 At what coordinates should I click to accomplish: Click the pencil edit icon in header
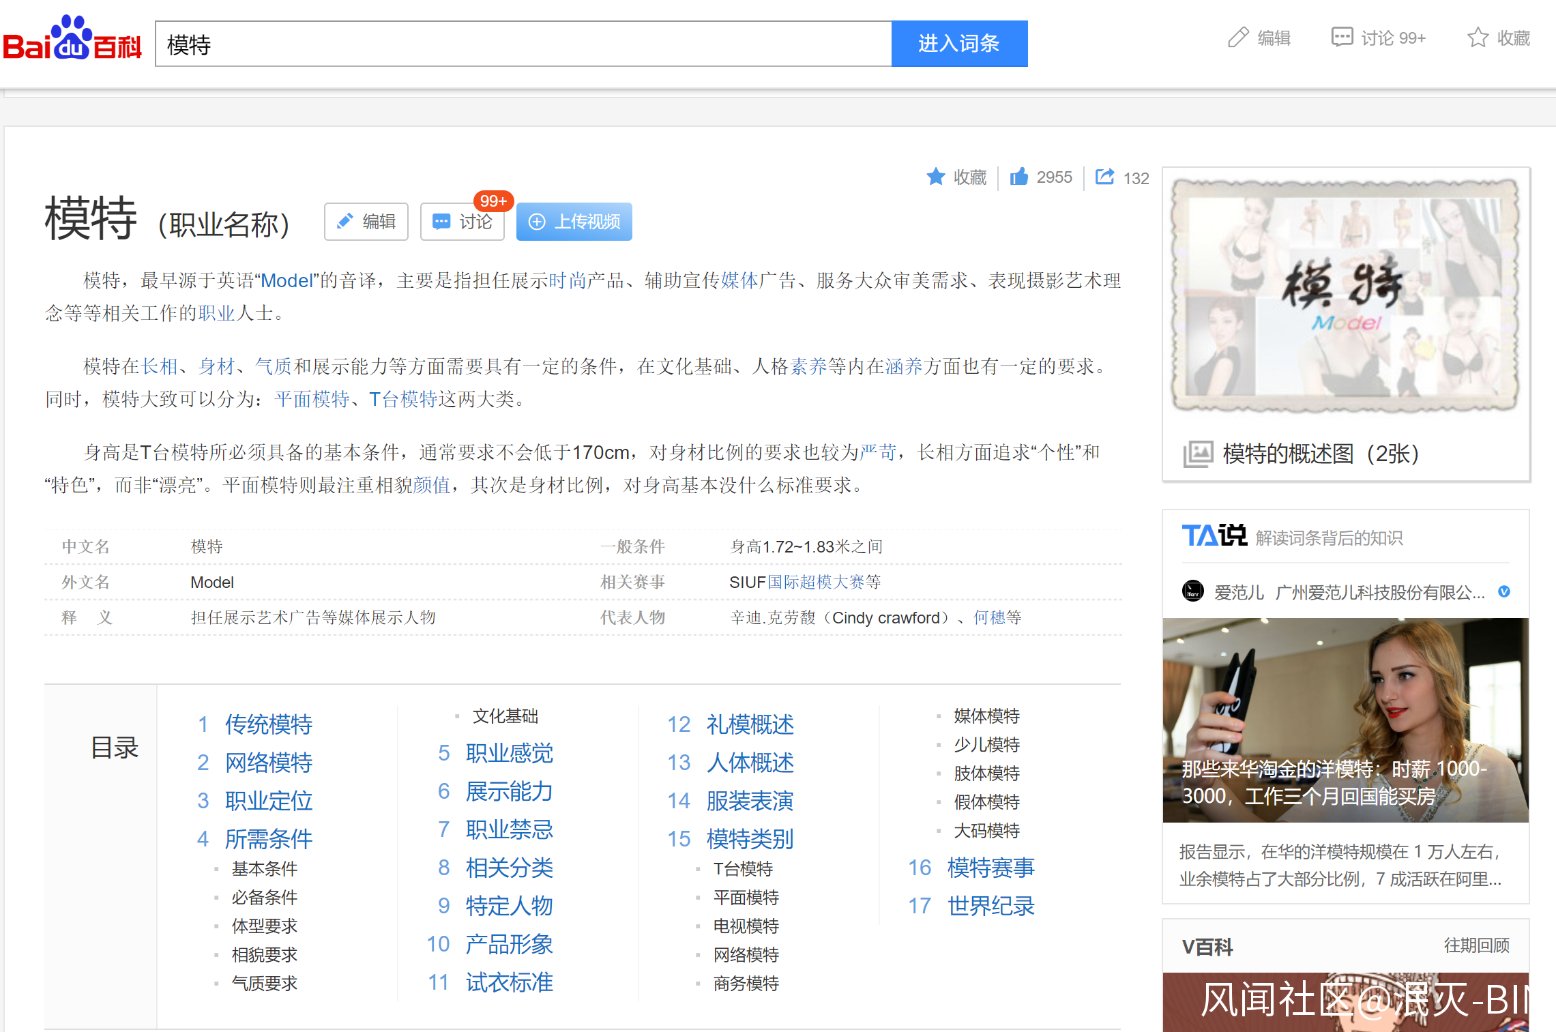point(1237,38)
